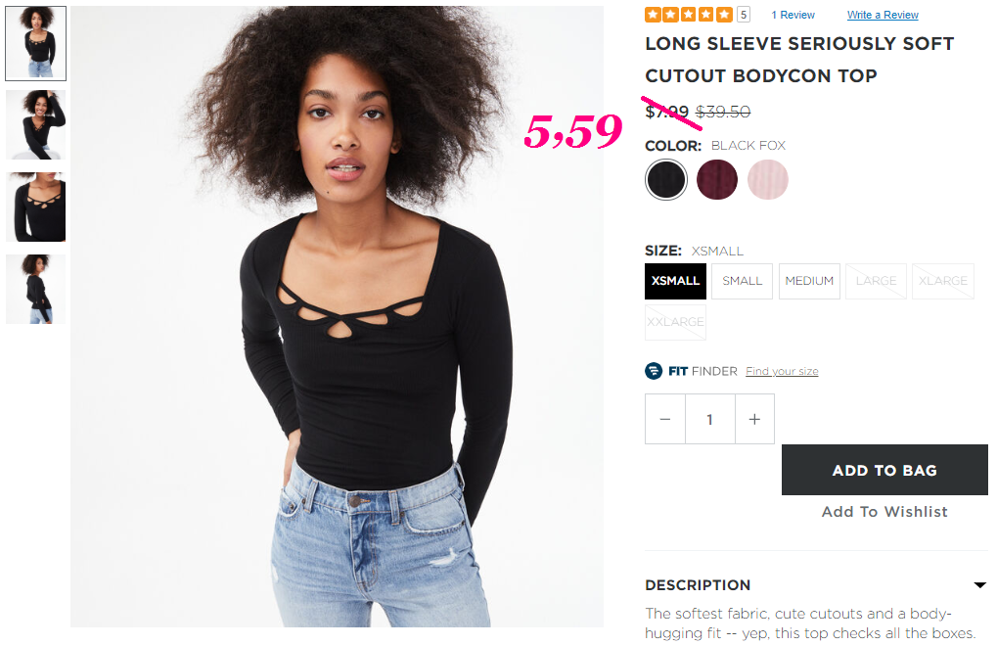Choose the XXLARGE size option
This screenshot has height=645, width=997.
click(x=675, y=323)
